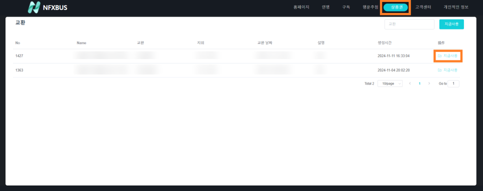Click 지금사용 link in row 1363
483x191 pixels.
(x=447, y=70)
